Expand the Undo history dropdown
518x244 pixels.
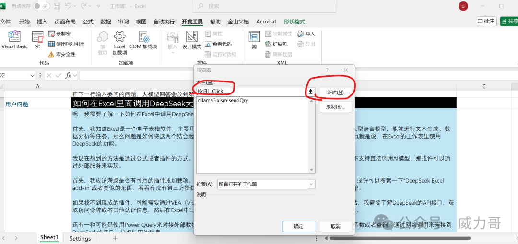tap(75, 6)
